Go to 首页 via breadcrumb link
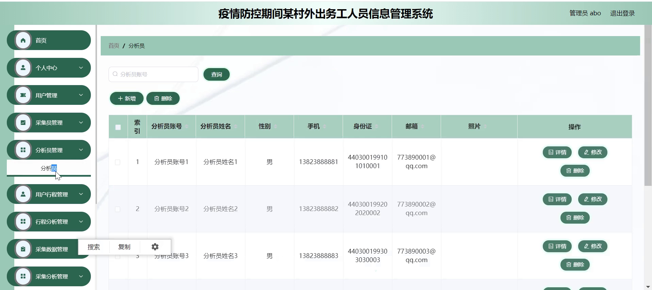652x290 pixels. pyautogui.click(x=114, y=46)
